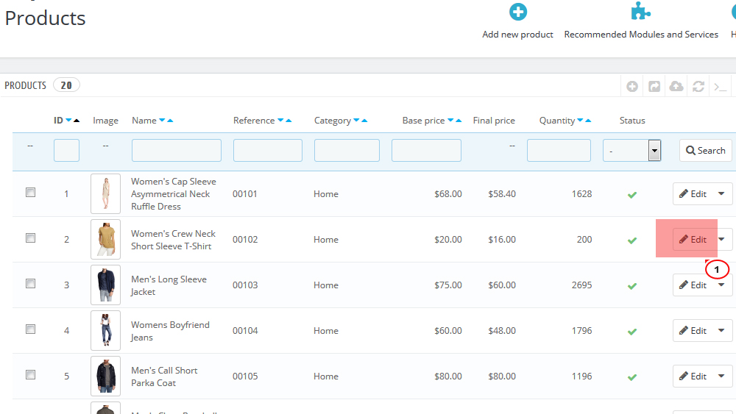Click the $58.40 final price cell
The image size is (736, 414).
(x=502, y=194)
